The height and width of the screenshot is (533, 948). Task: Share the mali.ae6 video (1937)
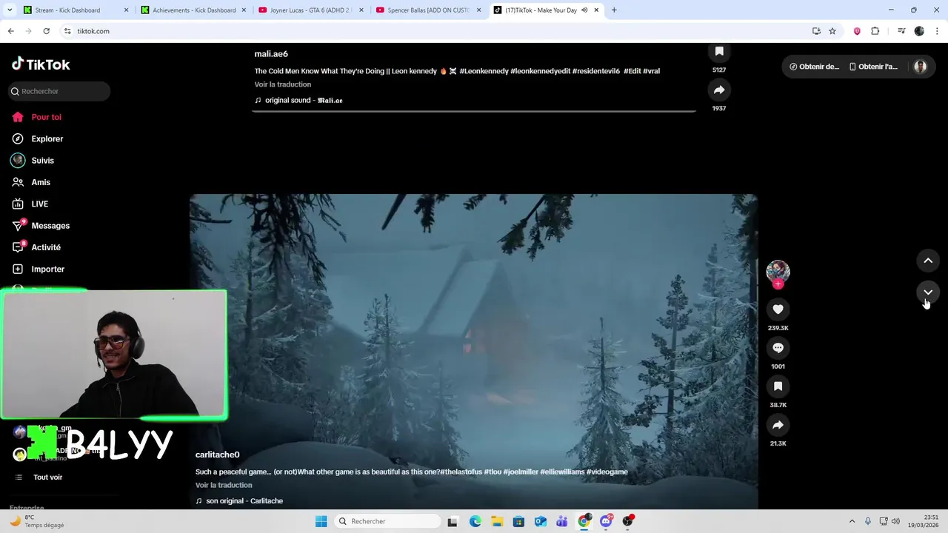pos(718,90)
